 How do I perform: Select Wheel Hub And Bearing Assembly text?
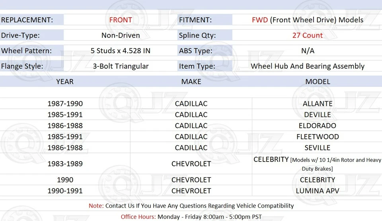coord(308,66)
